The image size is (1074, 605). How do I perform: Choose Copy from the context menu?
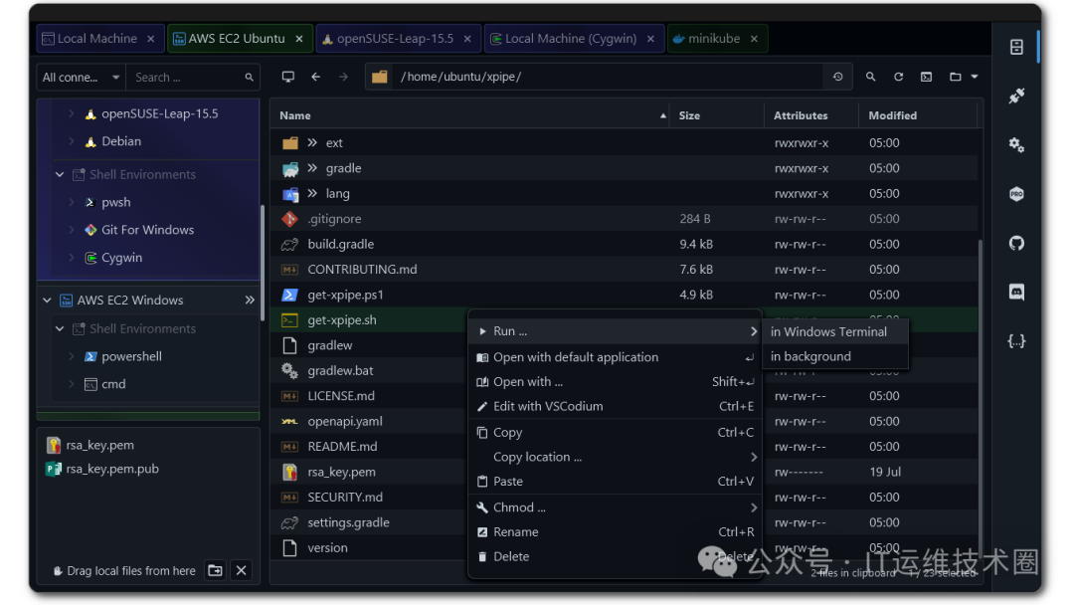pos(616,432)
